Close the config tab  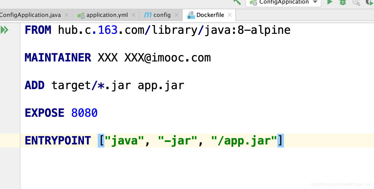click(x=177, y=15)
